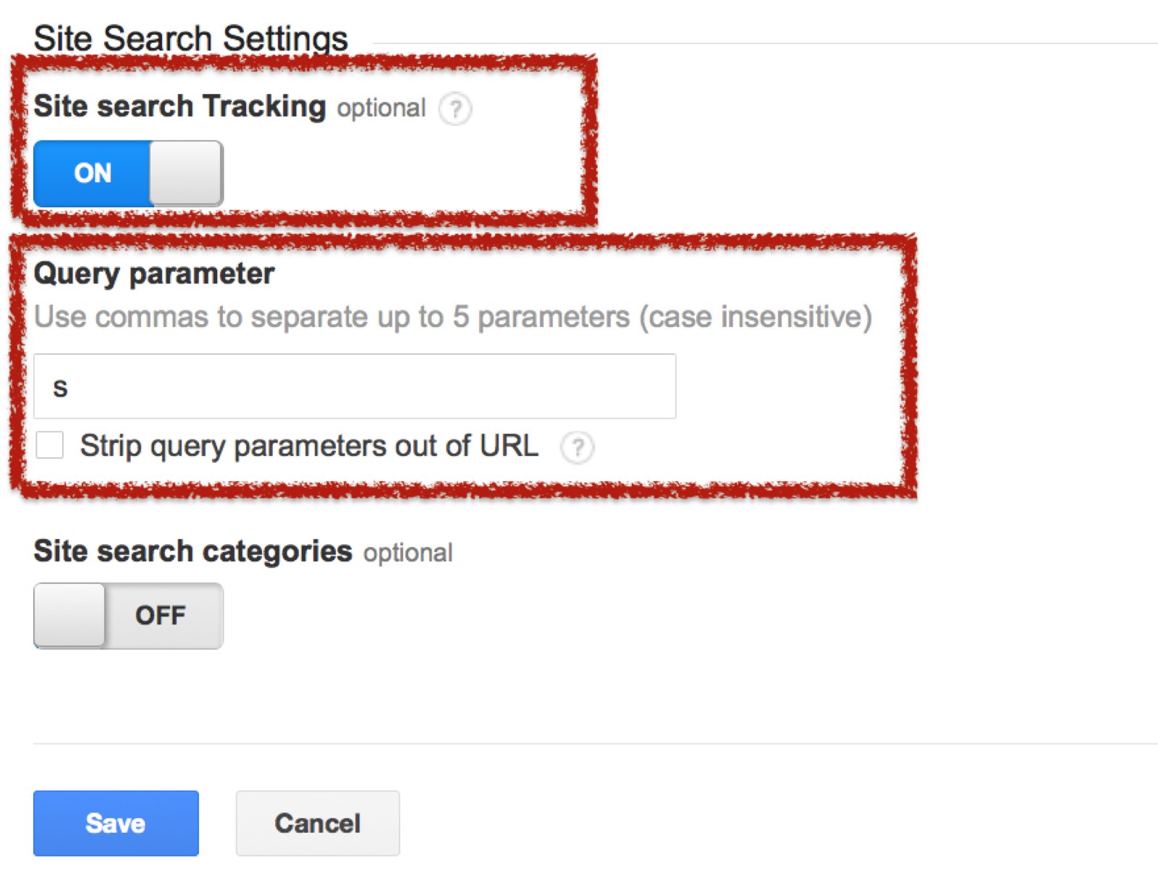Click the Site search categories label
Screen dimensions: 1158x890
[193, 551]
